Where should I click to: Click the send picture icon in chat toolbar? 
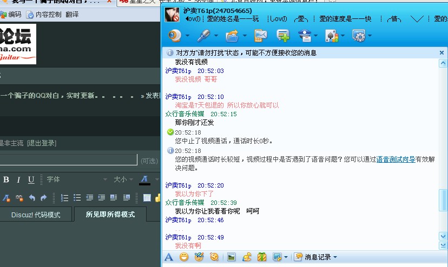pos(232,257)
